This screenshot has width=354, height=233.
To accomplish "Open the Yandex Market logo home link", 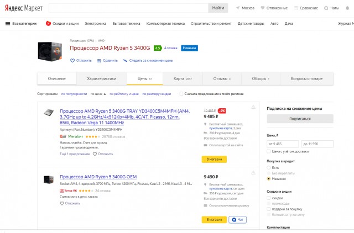I will pyautogui.click(x=23, y=8).
